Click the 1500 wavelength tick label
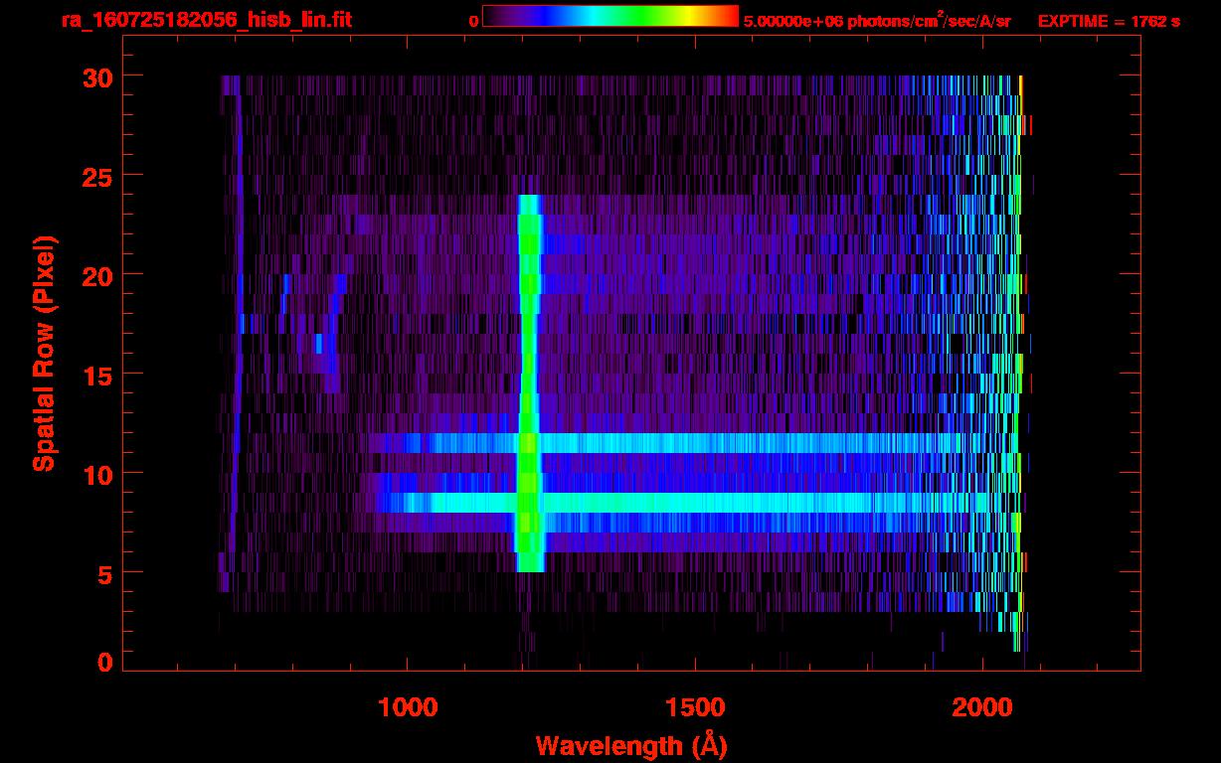Image resolution: width=1221 pixels, height=763 pixels. [695, 707]
